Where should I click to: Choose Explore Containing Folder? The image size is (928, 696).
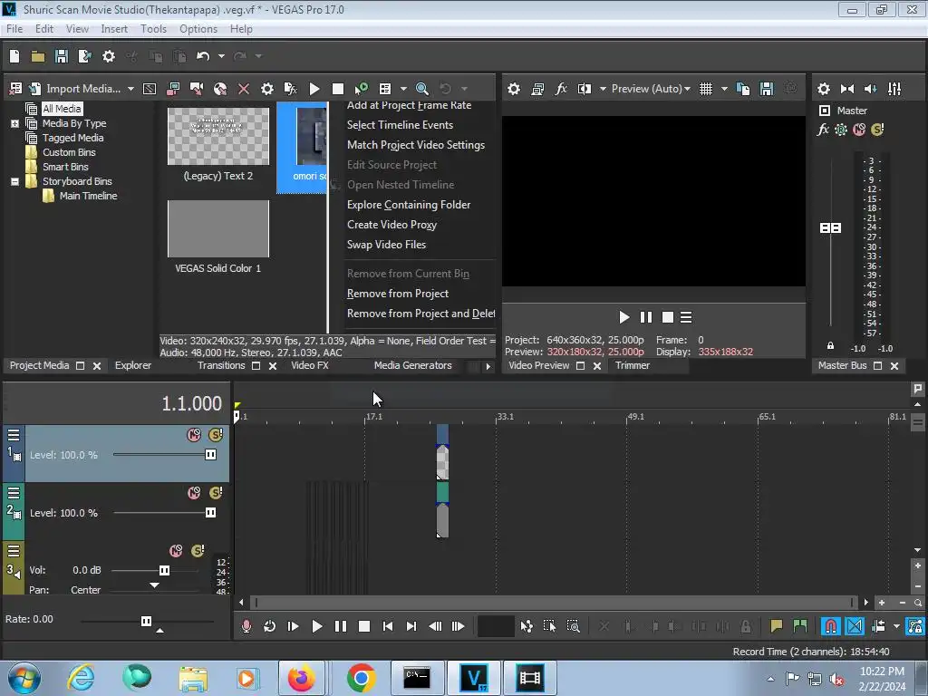[x=409, y=205]
